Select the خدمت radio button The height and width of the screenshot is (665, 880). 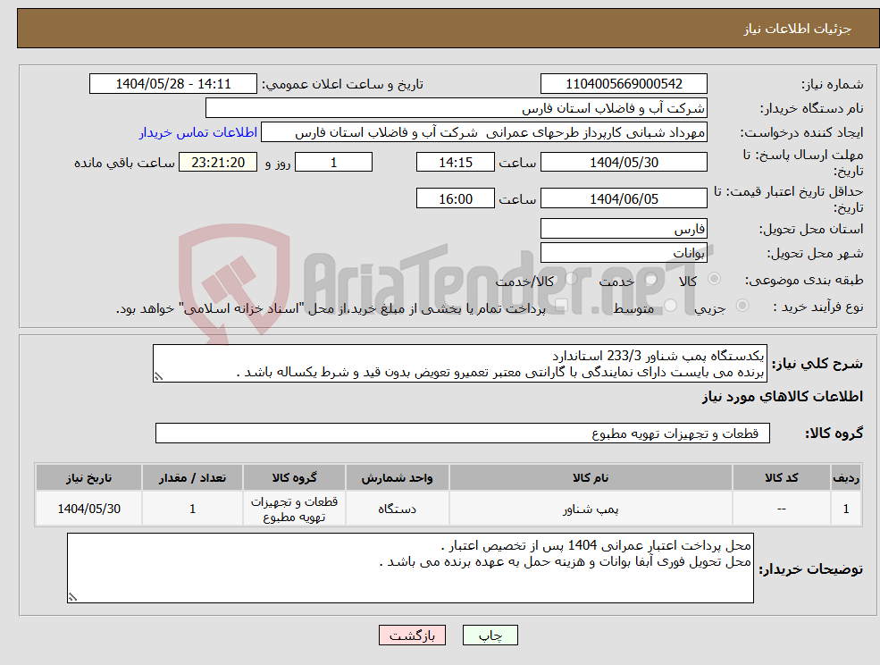[651, 279]
